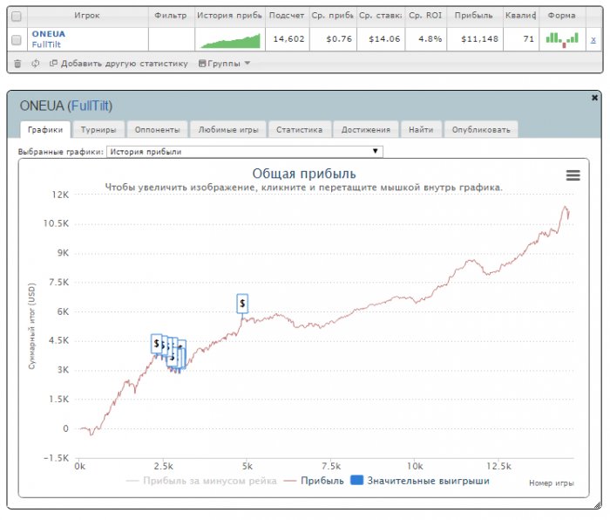This screenshot has height=520, width=610.
Task: Click the panel resize handle corner
Action: coord(598,505)
